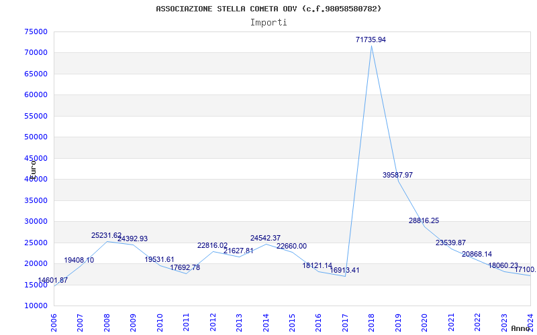Click the y-axis value 75000
537x335 pixels.
click(36, 31)
